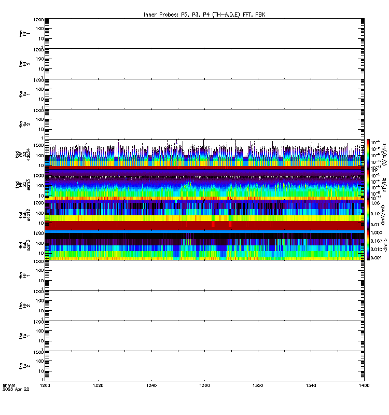The width and height of the screenshot is (389, 415).
Task: Click the 1400 time axis label
Action: [364, 385]
